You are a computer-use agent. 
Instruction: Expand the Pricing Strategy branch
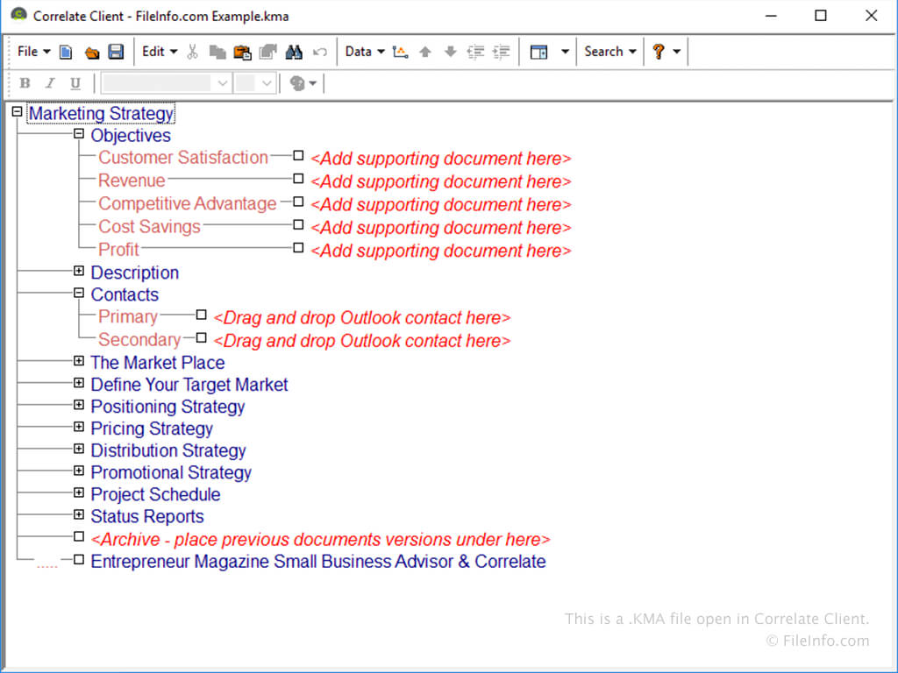[x=79, y=427]
